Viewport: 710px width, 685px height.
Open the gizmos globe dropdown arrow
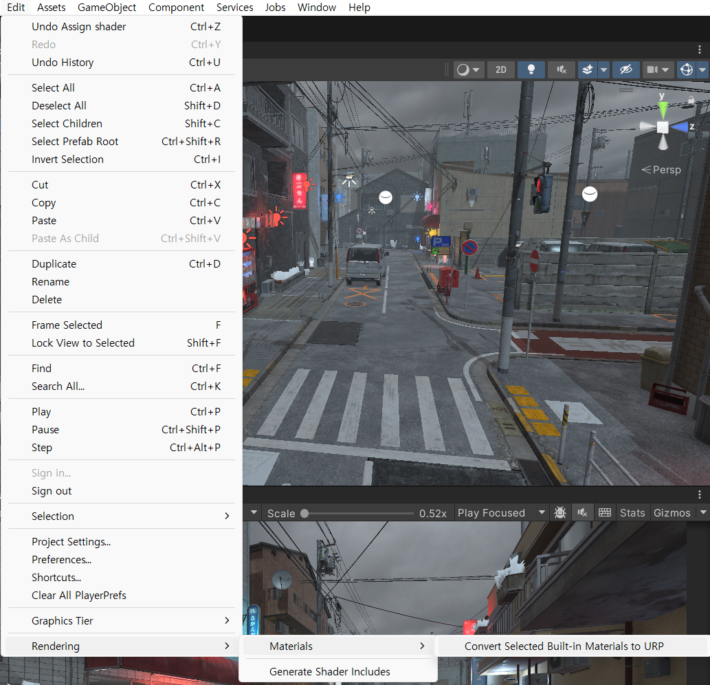point(702,69)
